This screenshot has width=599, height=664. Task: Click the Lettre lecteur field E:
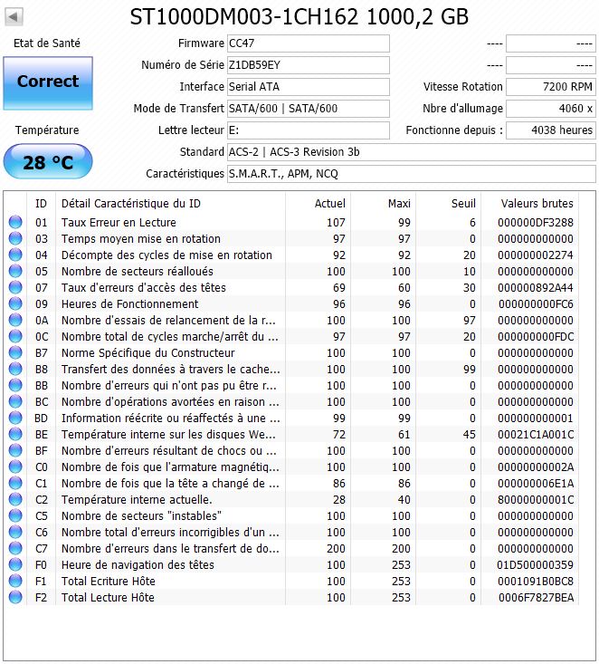309,130
